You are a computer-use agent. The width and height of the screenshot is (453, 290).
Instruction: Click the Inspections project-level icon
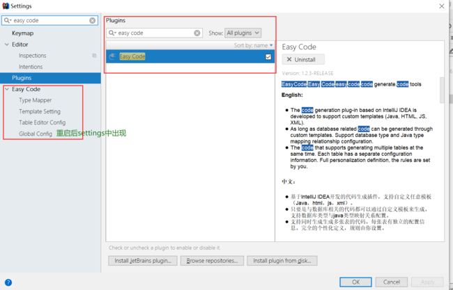pyautogui.click(x=94, y=56)
